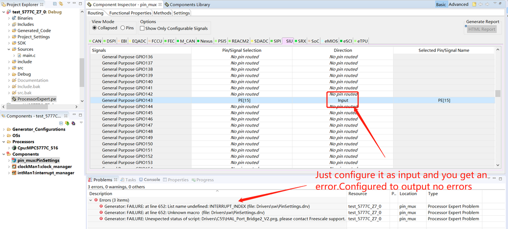Click the main.c file icon
This screenshot has width=508, height=229.
click(x=19, y=55)
